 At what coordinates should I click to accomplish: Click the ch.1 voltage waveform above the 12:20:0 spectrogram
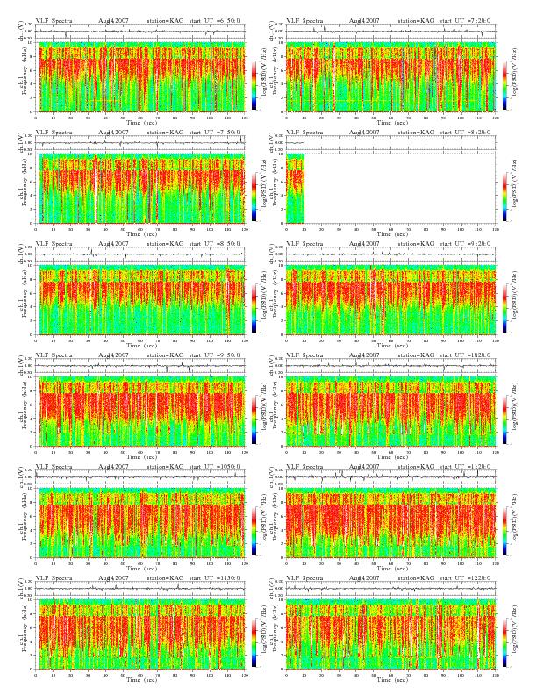coord(390,589)
